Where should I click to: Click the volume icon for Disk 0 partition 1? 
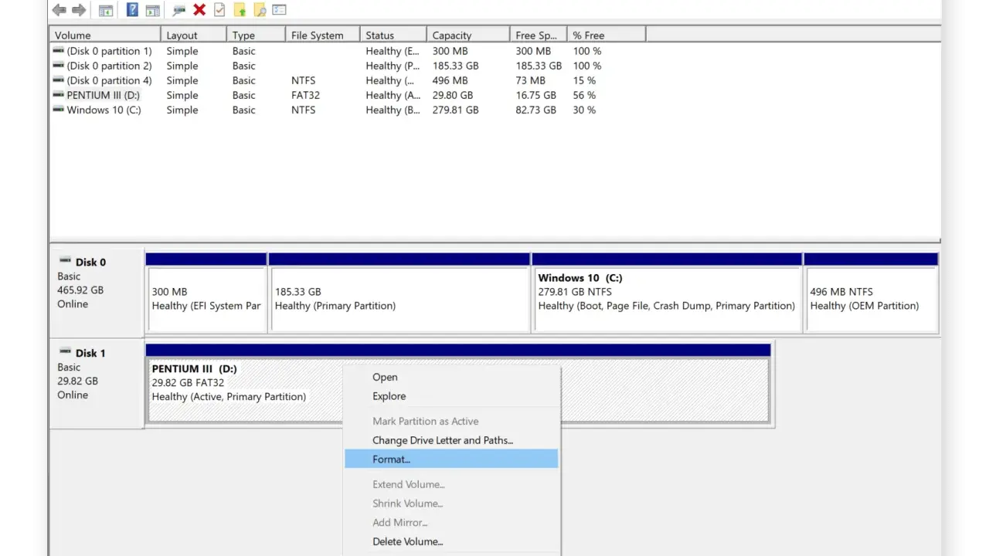58,51
